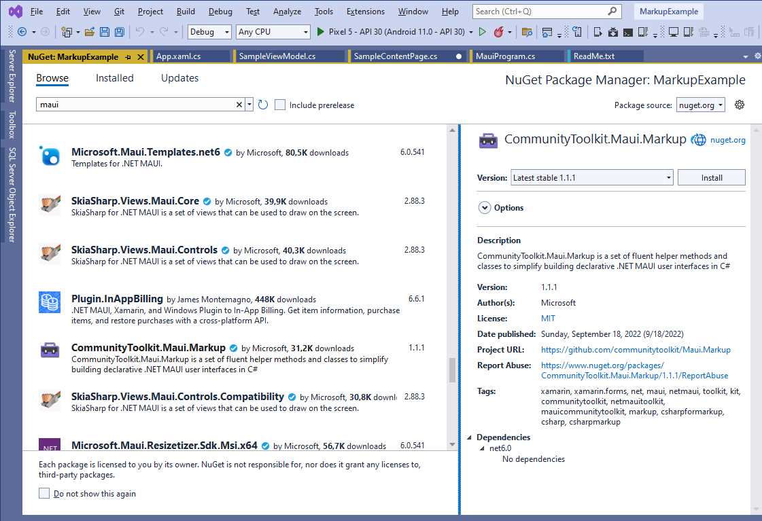Click the Undo toolbar icon

(140, 31)
